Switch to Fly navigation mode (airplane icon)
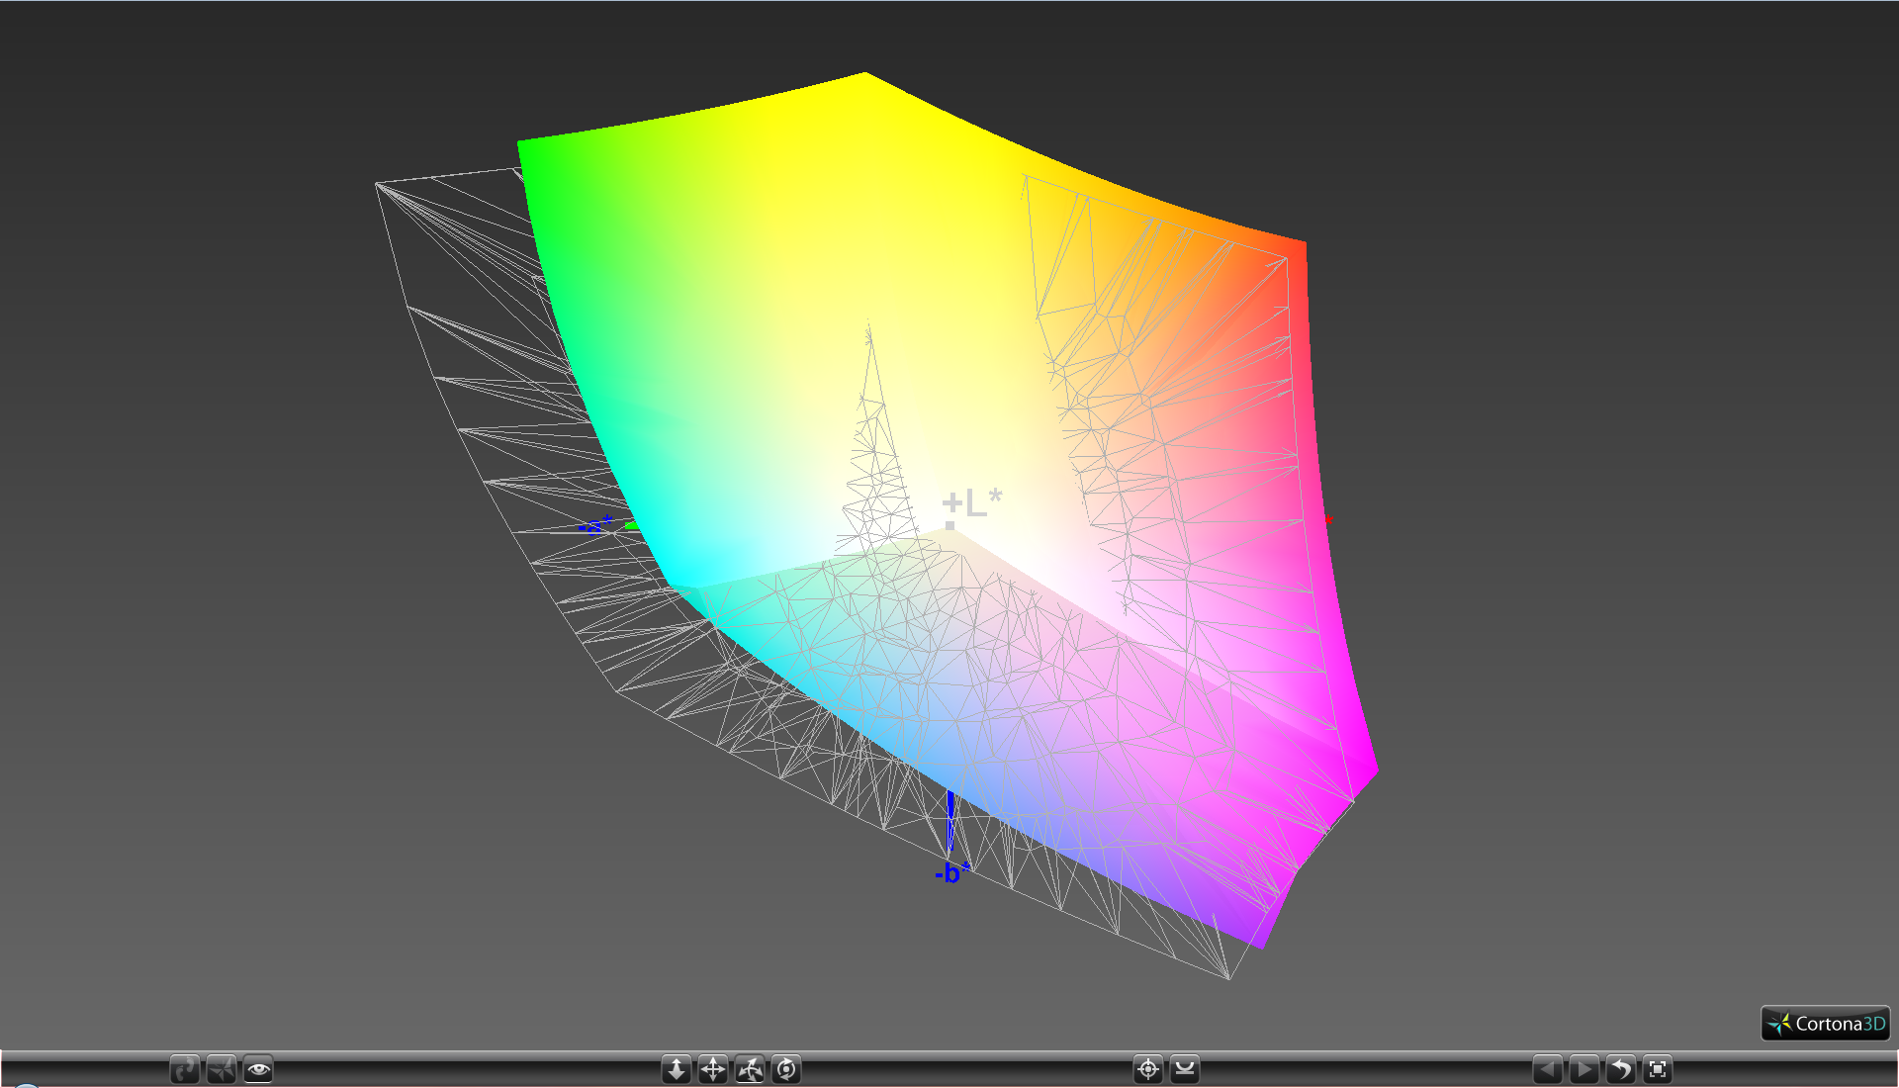The image size is (1899, 1088). (x=222, y=1069)
